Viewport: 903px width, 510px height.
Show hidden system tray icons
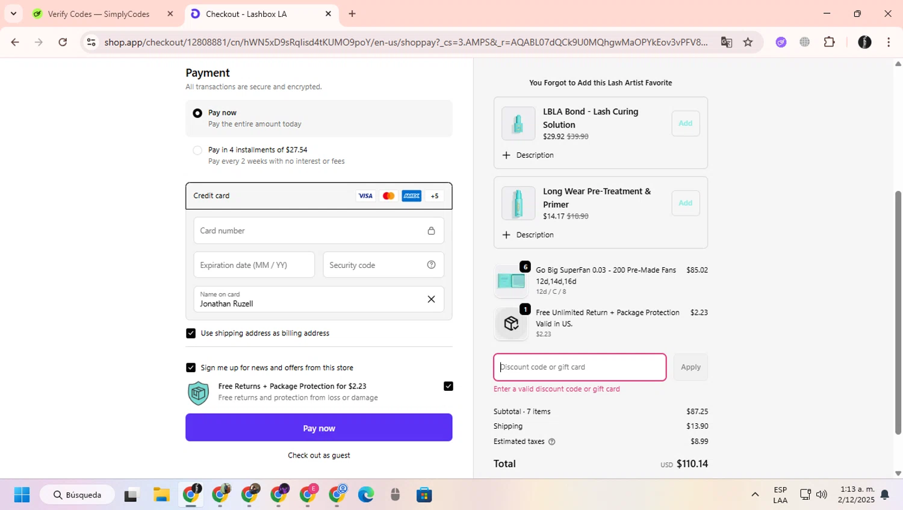point(755,495)
